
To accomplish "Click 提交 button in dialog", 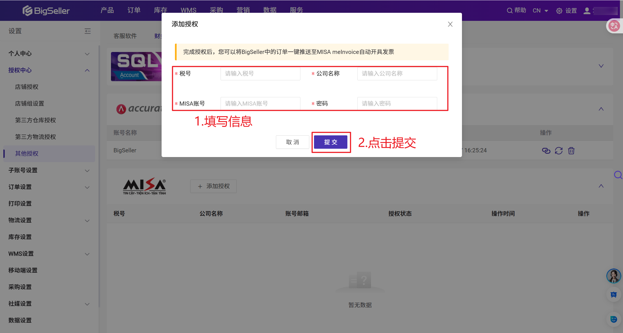I will click(x=331, y=142).
